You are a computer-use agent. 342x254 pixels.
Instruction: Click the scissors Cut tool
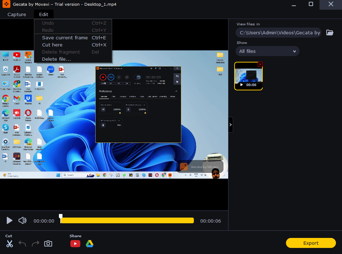click(9, 244)
